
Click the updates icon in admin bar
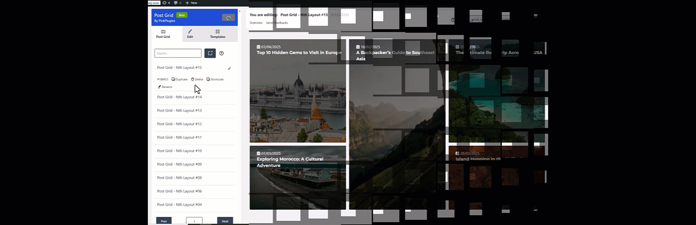tap(164, 3)
